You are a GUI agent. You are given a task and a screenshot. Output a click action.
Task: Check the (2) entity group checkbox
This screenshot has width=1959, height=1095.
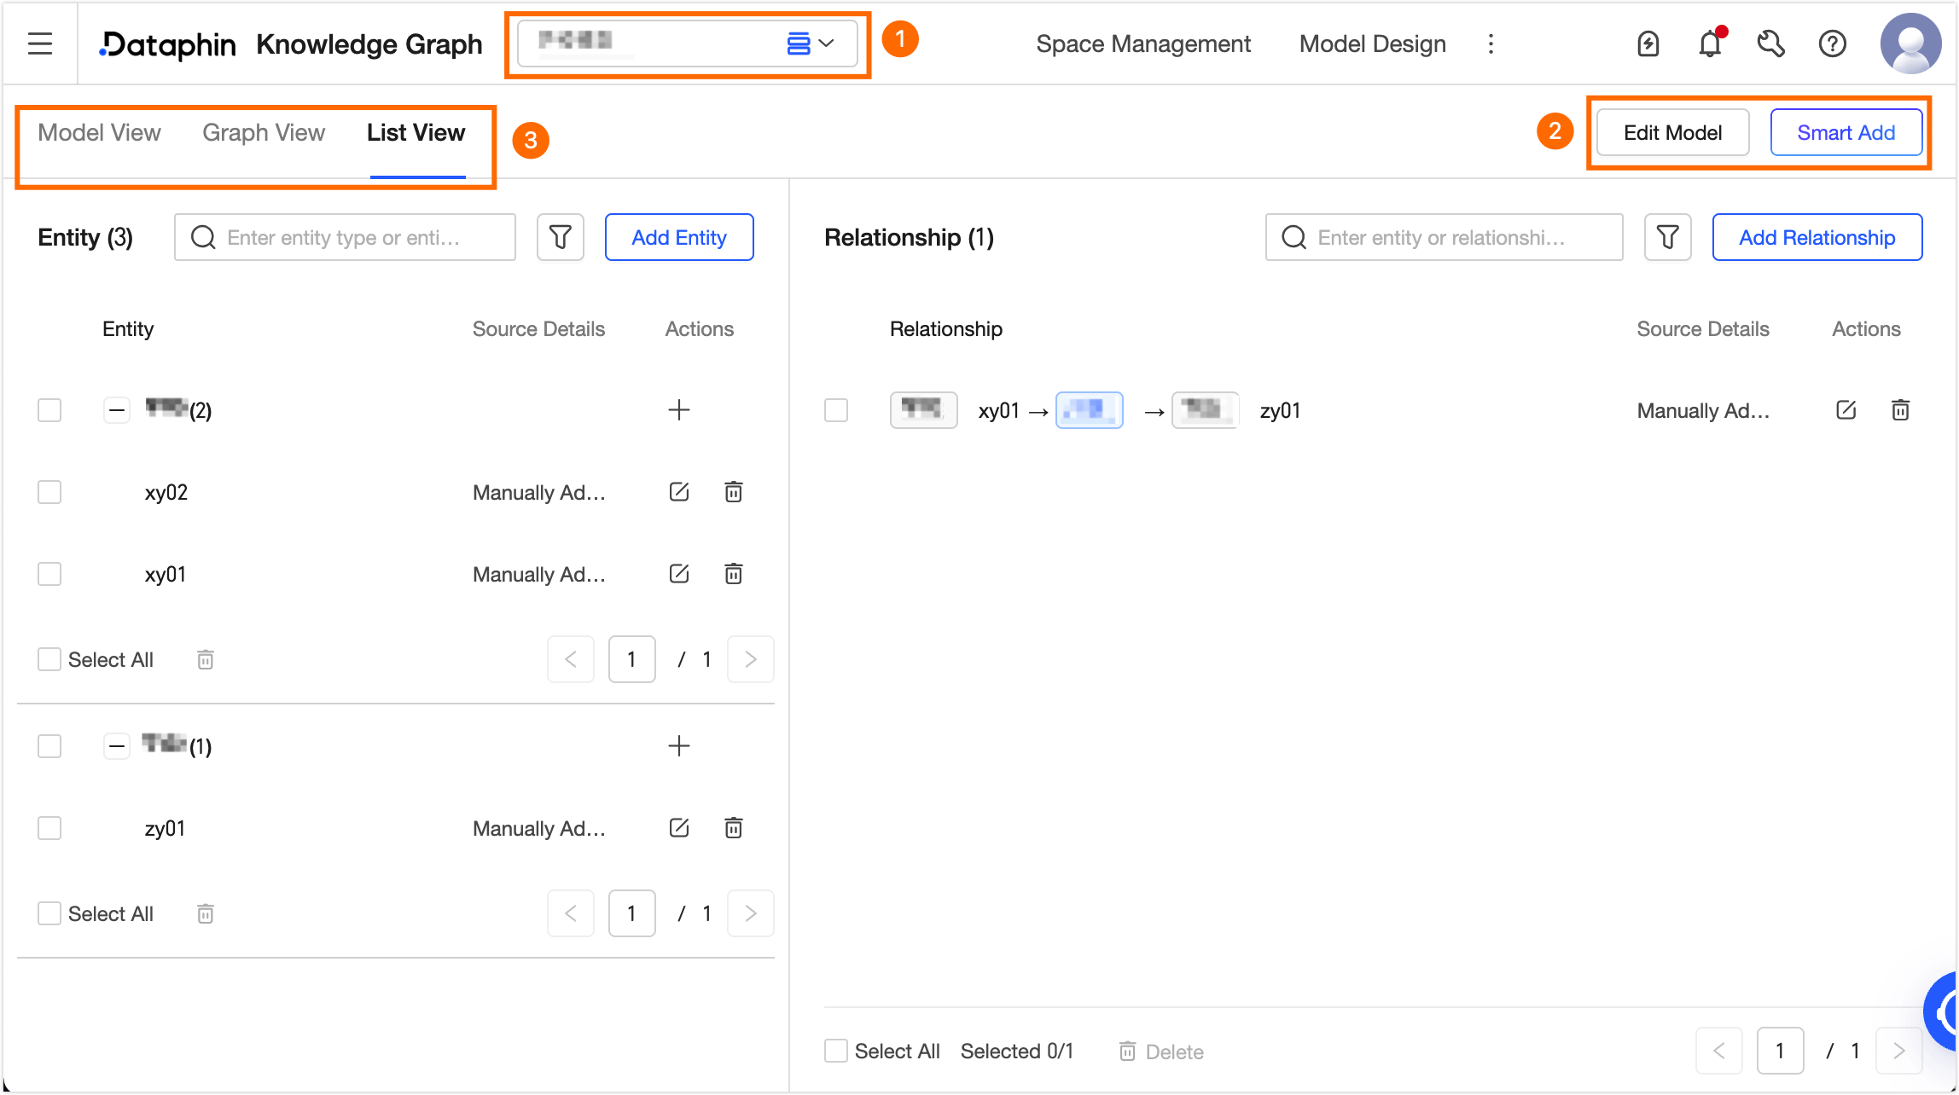(49, 410)
